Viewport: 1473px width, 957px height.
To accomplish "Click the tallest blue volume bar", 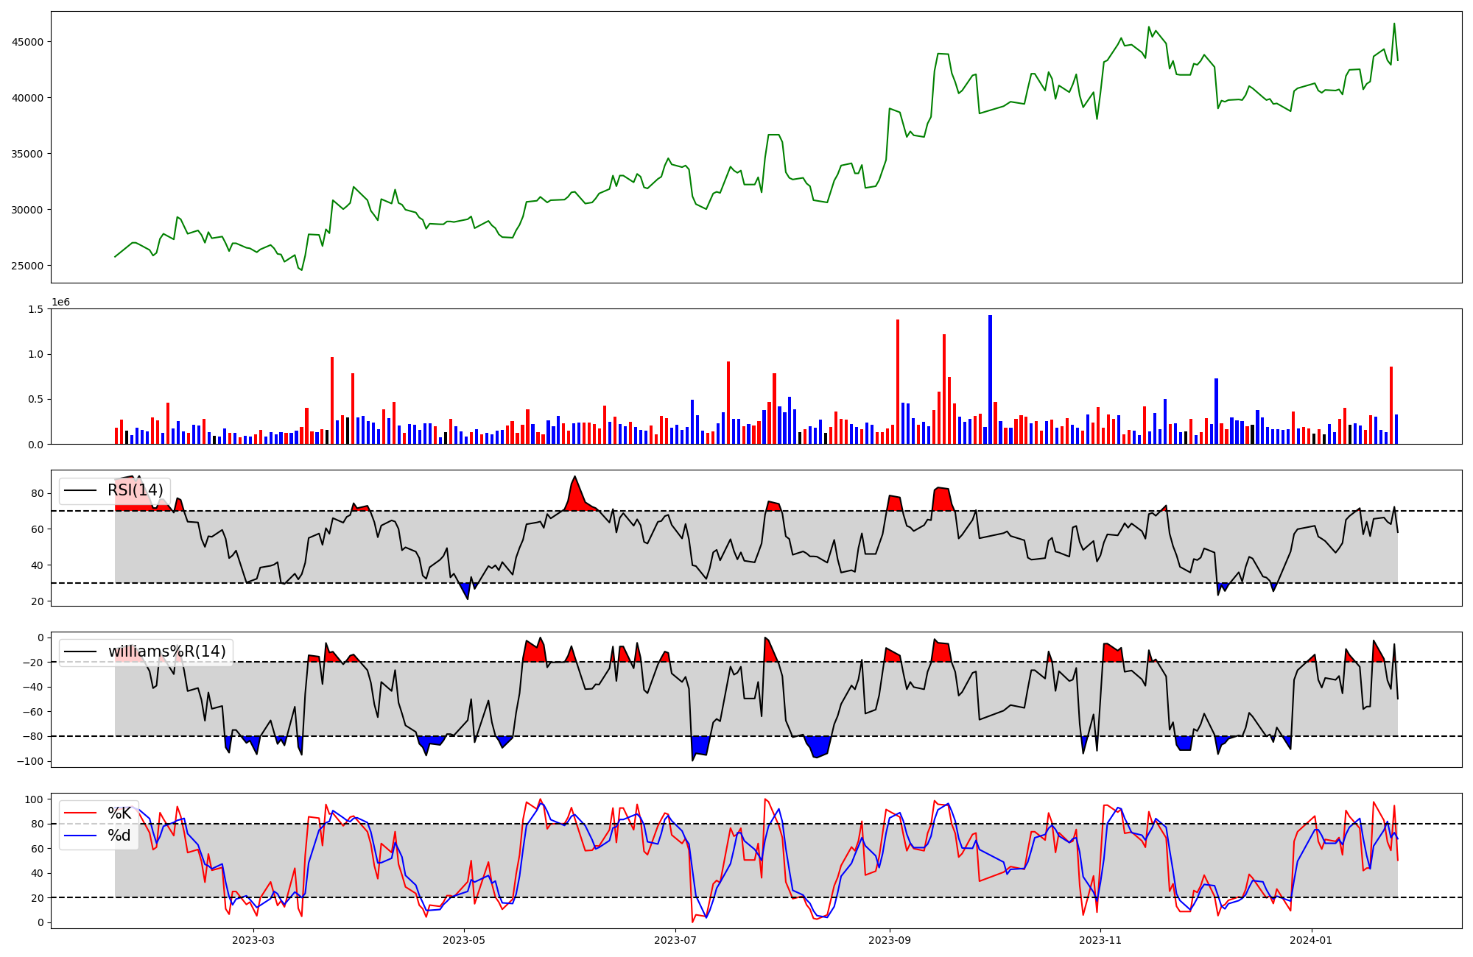I will click(x=990, y=379).
